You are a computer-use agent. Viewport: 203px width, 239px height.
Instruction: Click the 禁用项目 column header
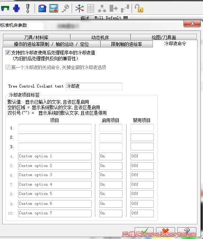click(x=142, y=120)
